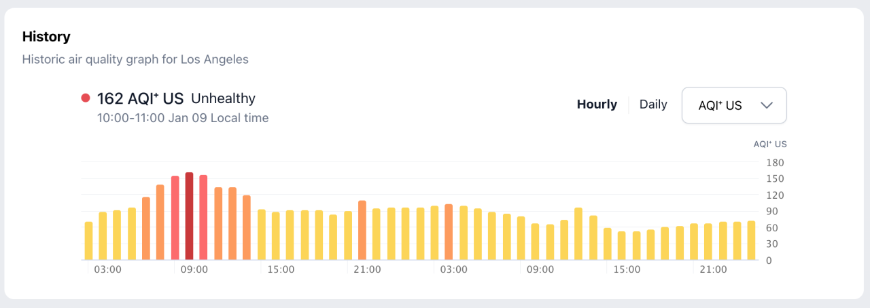Click the History section heading

pyautogui.click(x=46, y=37)
